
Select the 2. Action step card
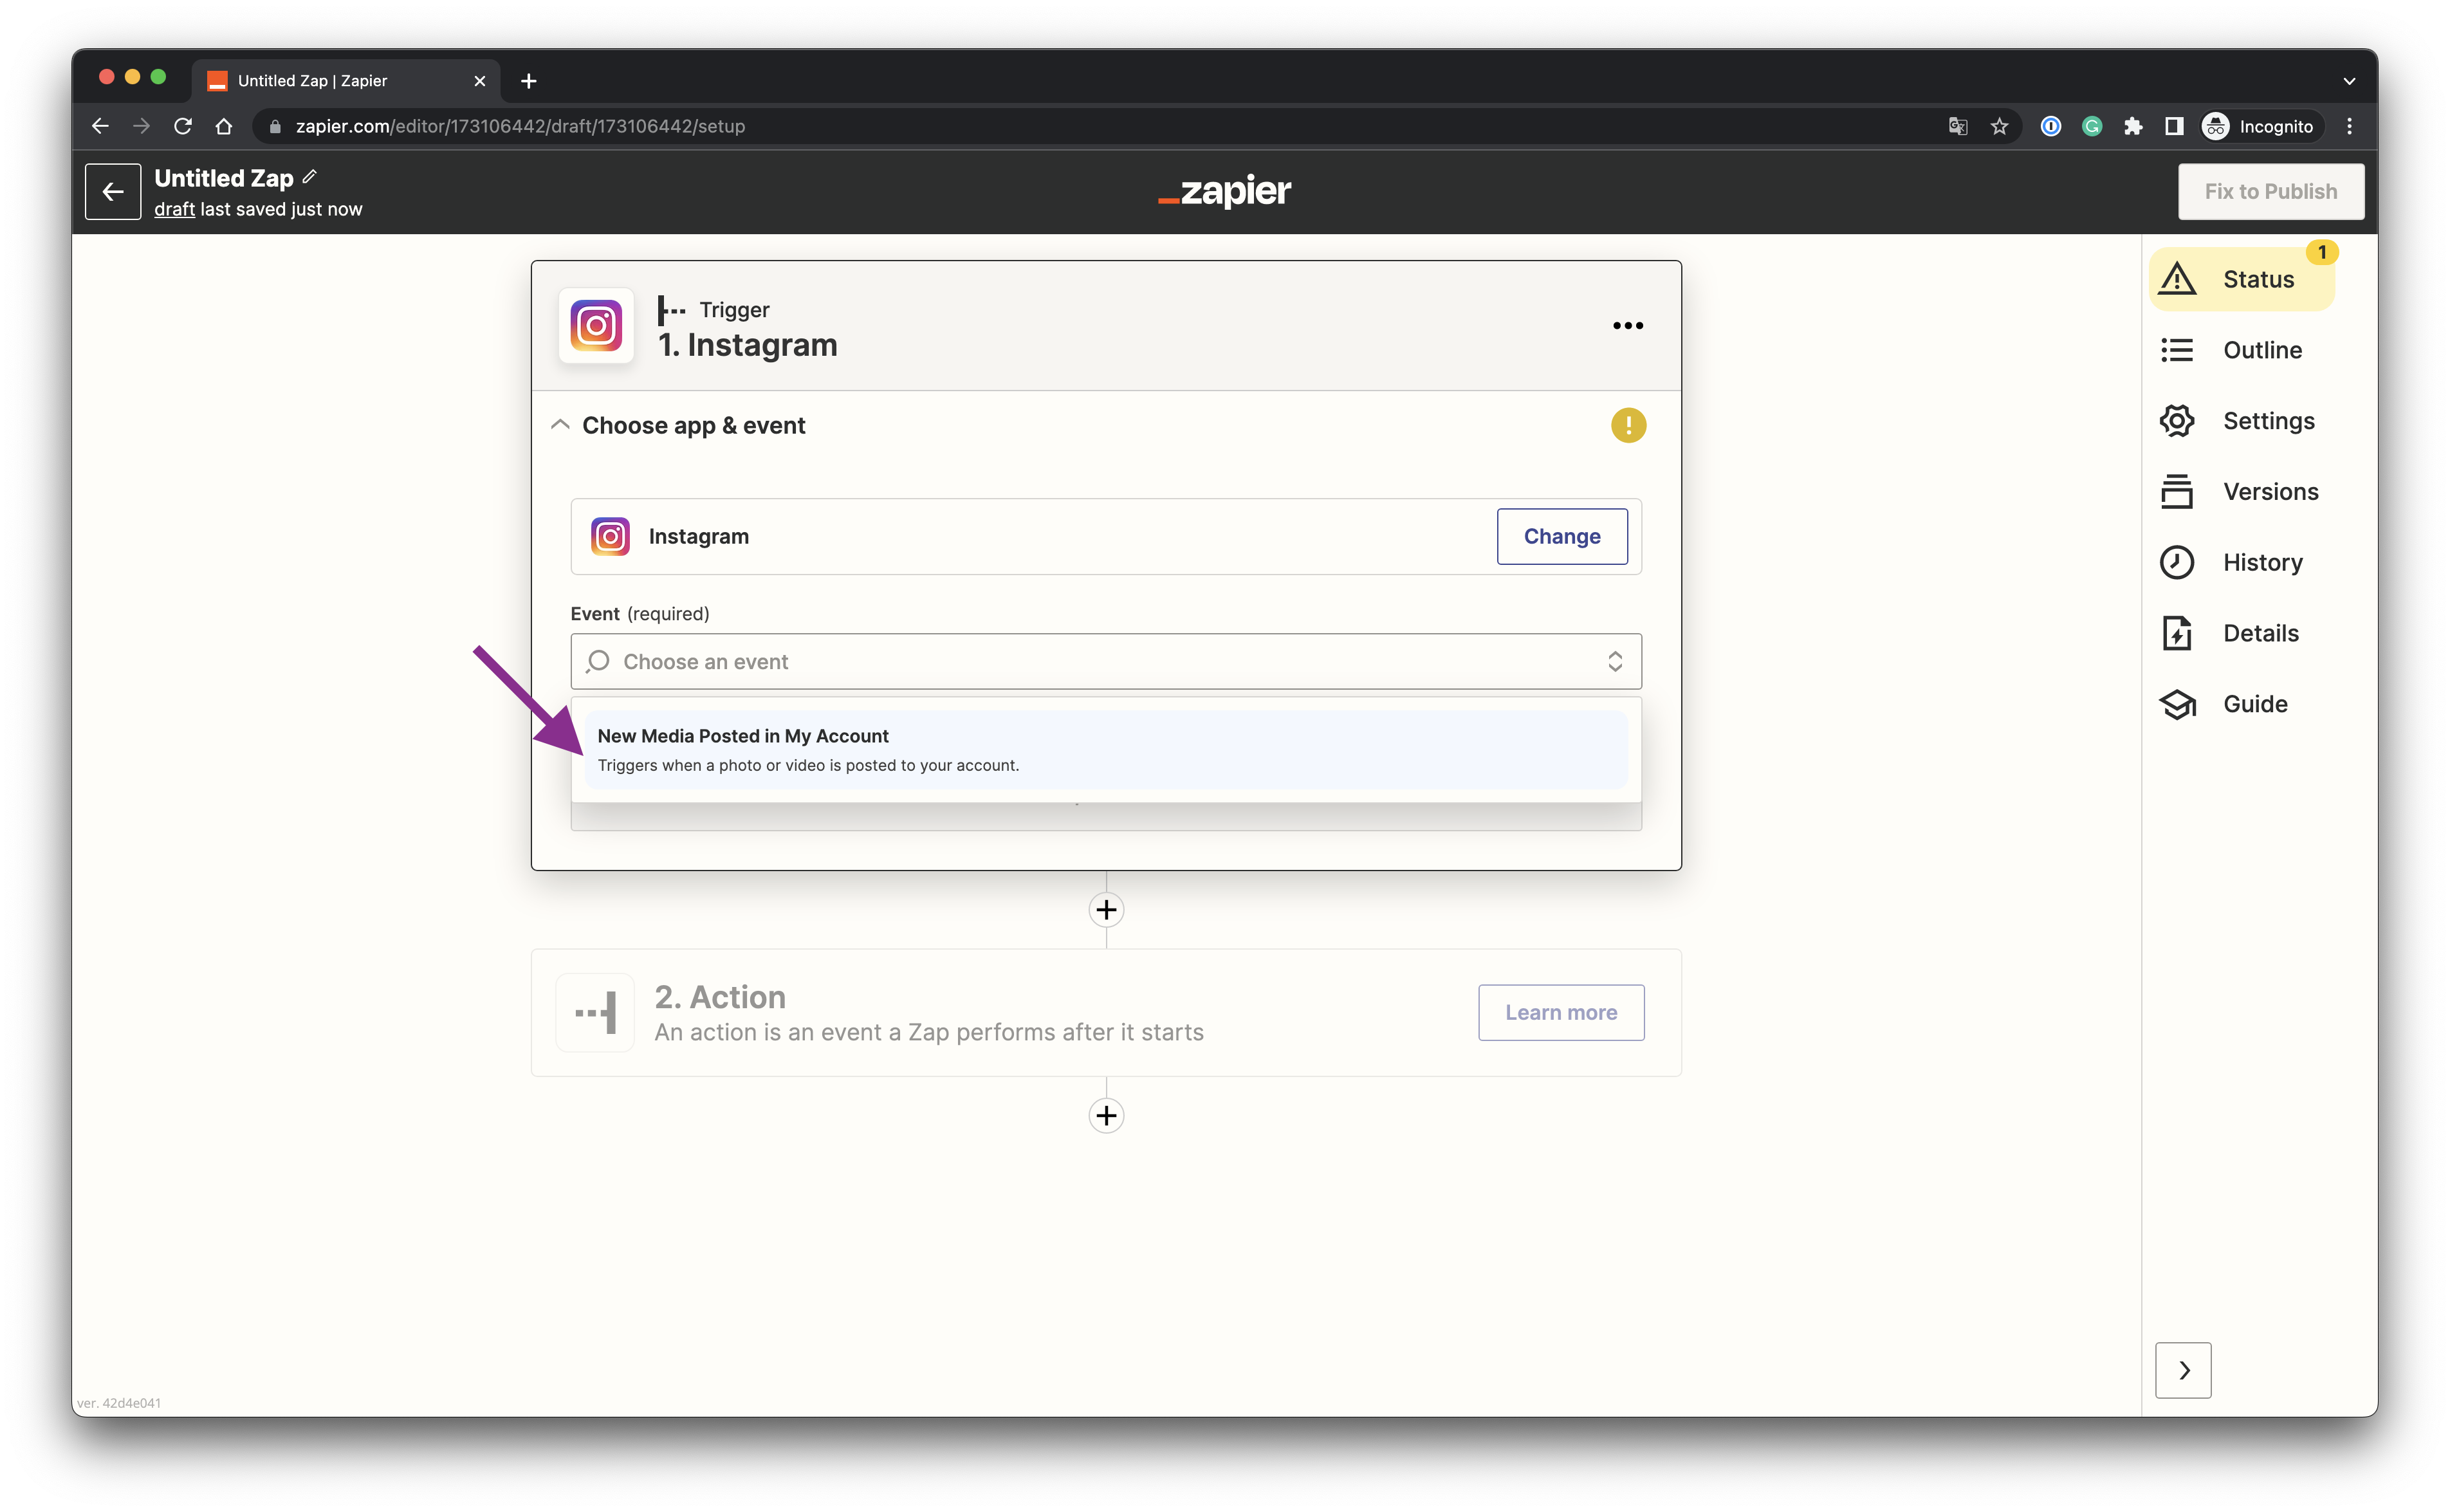pos(1106,1013)
